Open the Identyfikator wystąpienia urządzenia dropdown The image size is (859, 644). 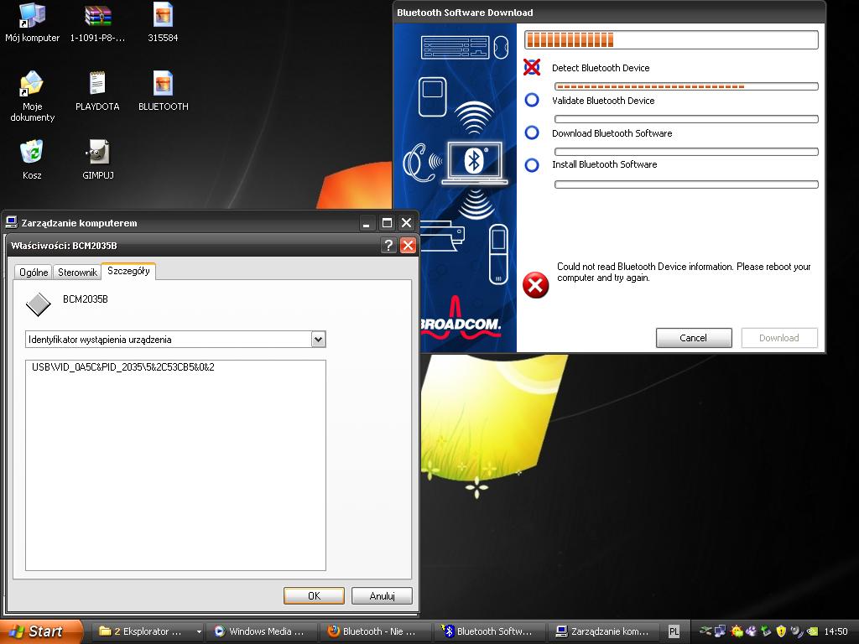pos(318,340)
